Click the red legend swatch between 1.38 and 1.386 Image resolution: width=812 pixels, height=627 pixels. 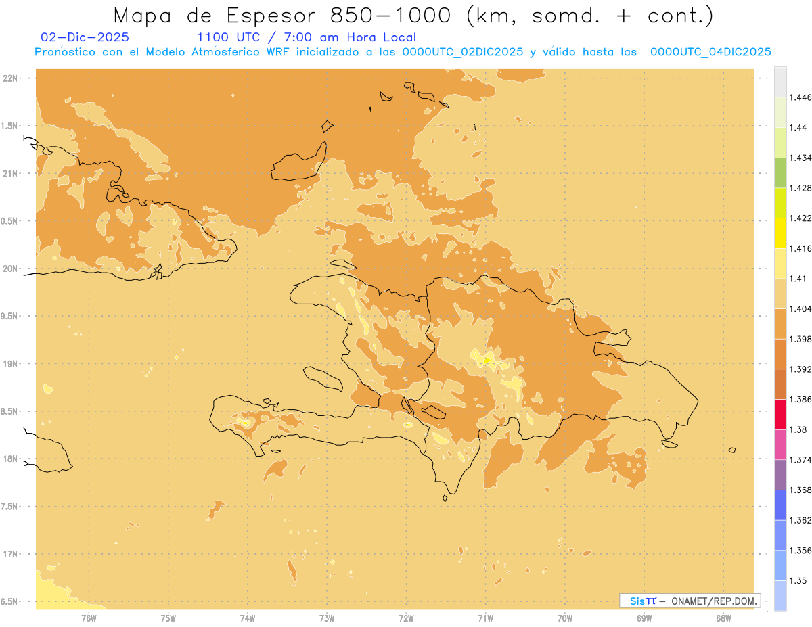(x=780, y=414)
